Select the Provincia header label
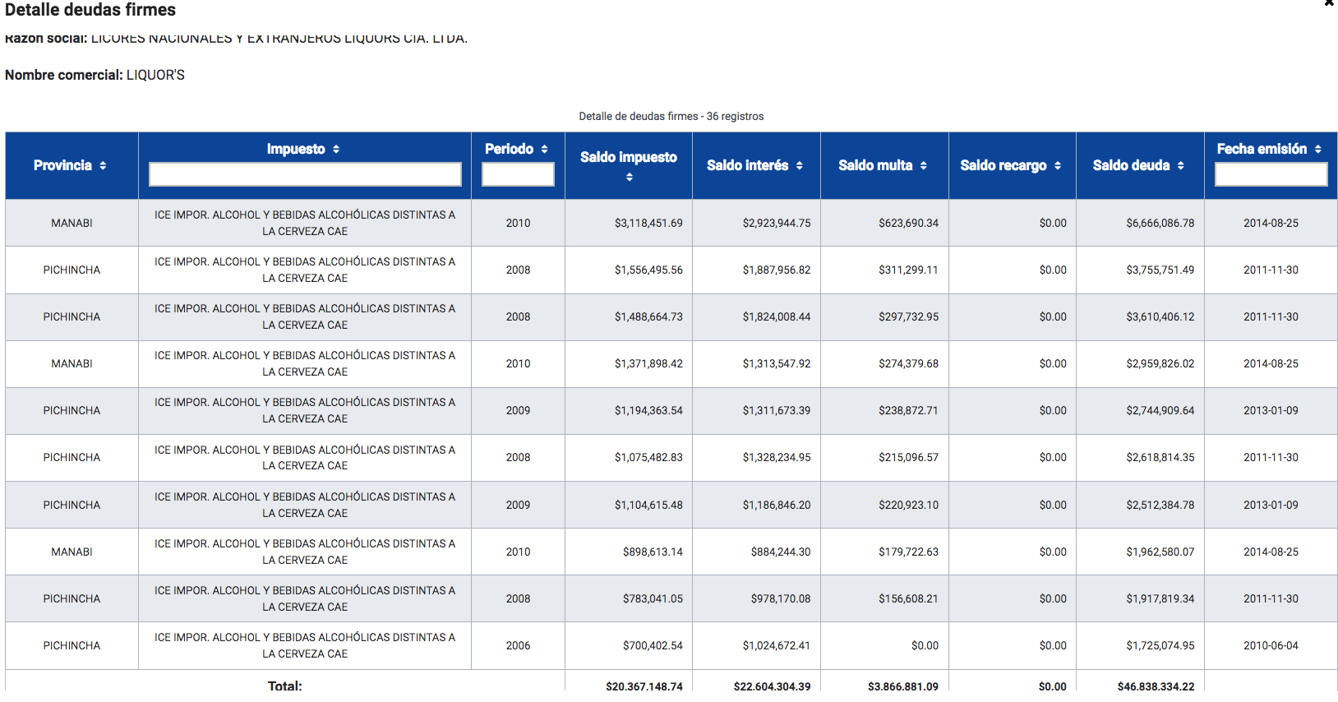The width and height of the screenshot is (1338, 702). [x=62, y=166]
